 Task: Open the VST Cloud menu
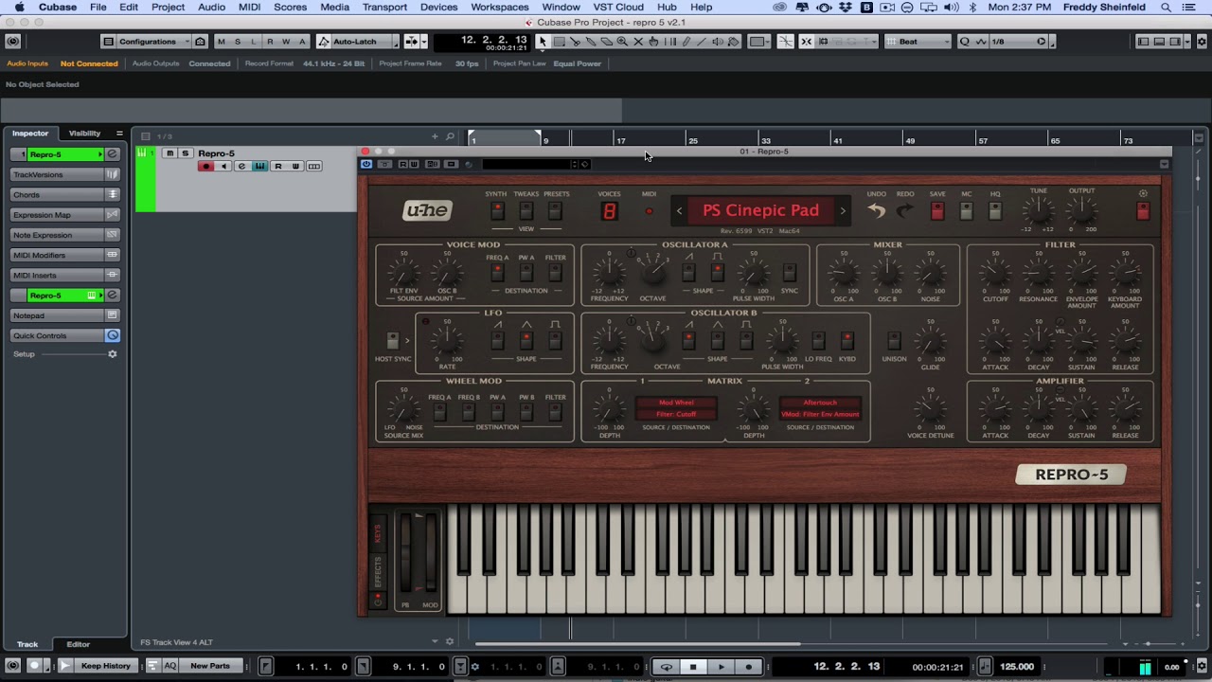618,8
